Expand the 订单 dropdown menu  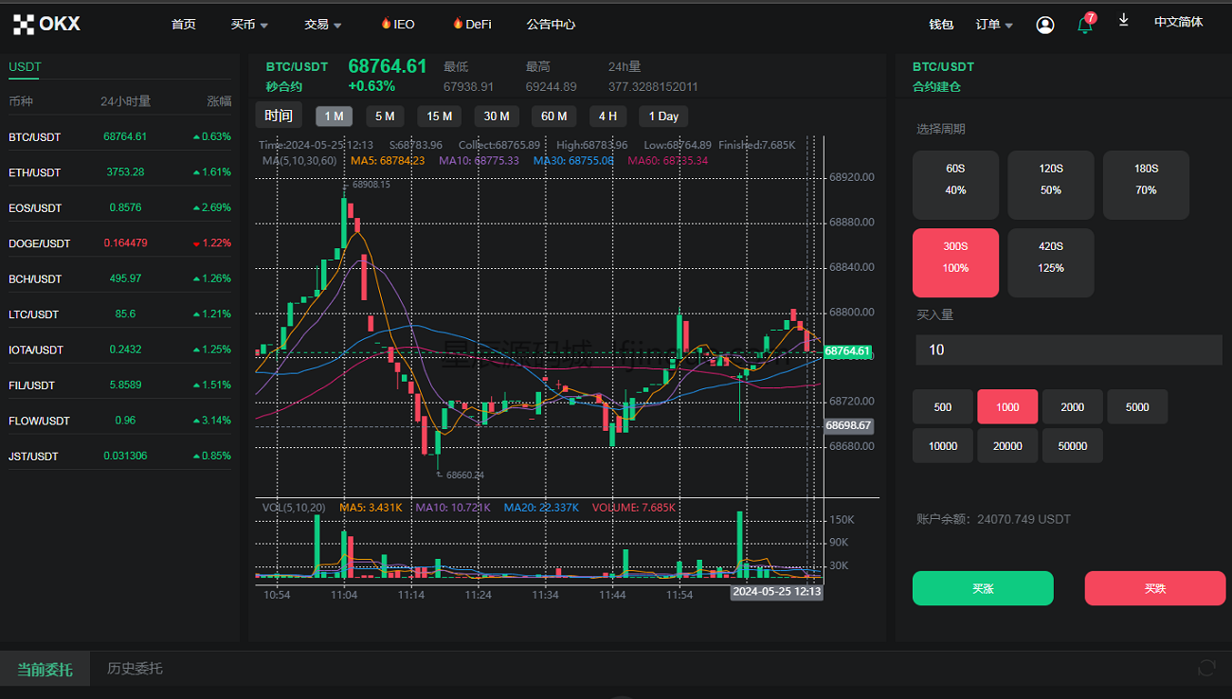coord(994,25)
